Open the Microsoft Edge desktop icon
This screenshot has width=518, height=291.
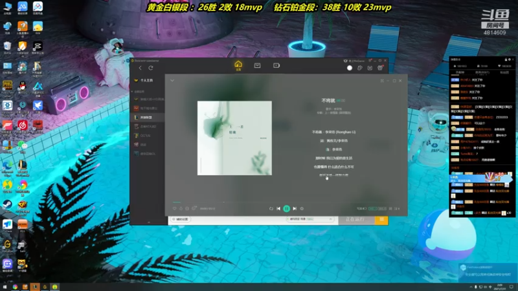[7, 167]
